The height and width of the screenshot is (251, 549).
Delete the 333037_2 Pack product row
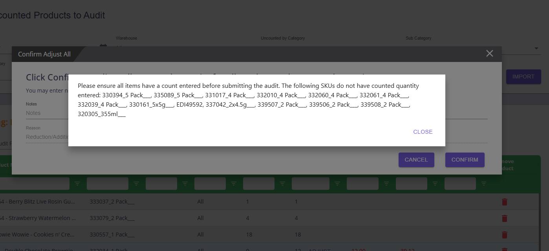(x=505, y=202)
